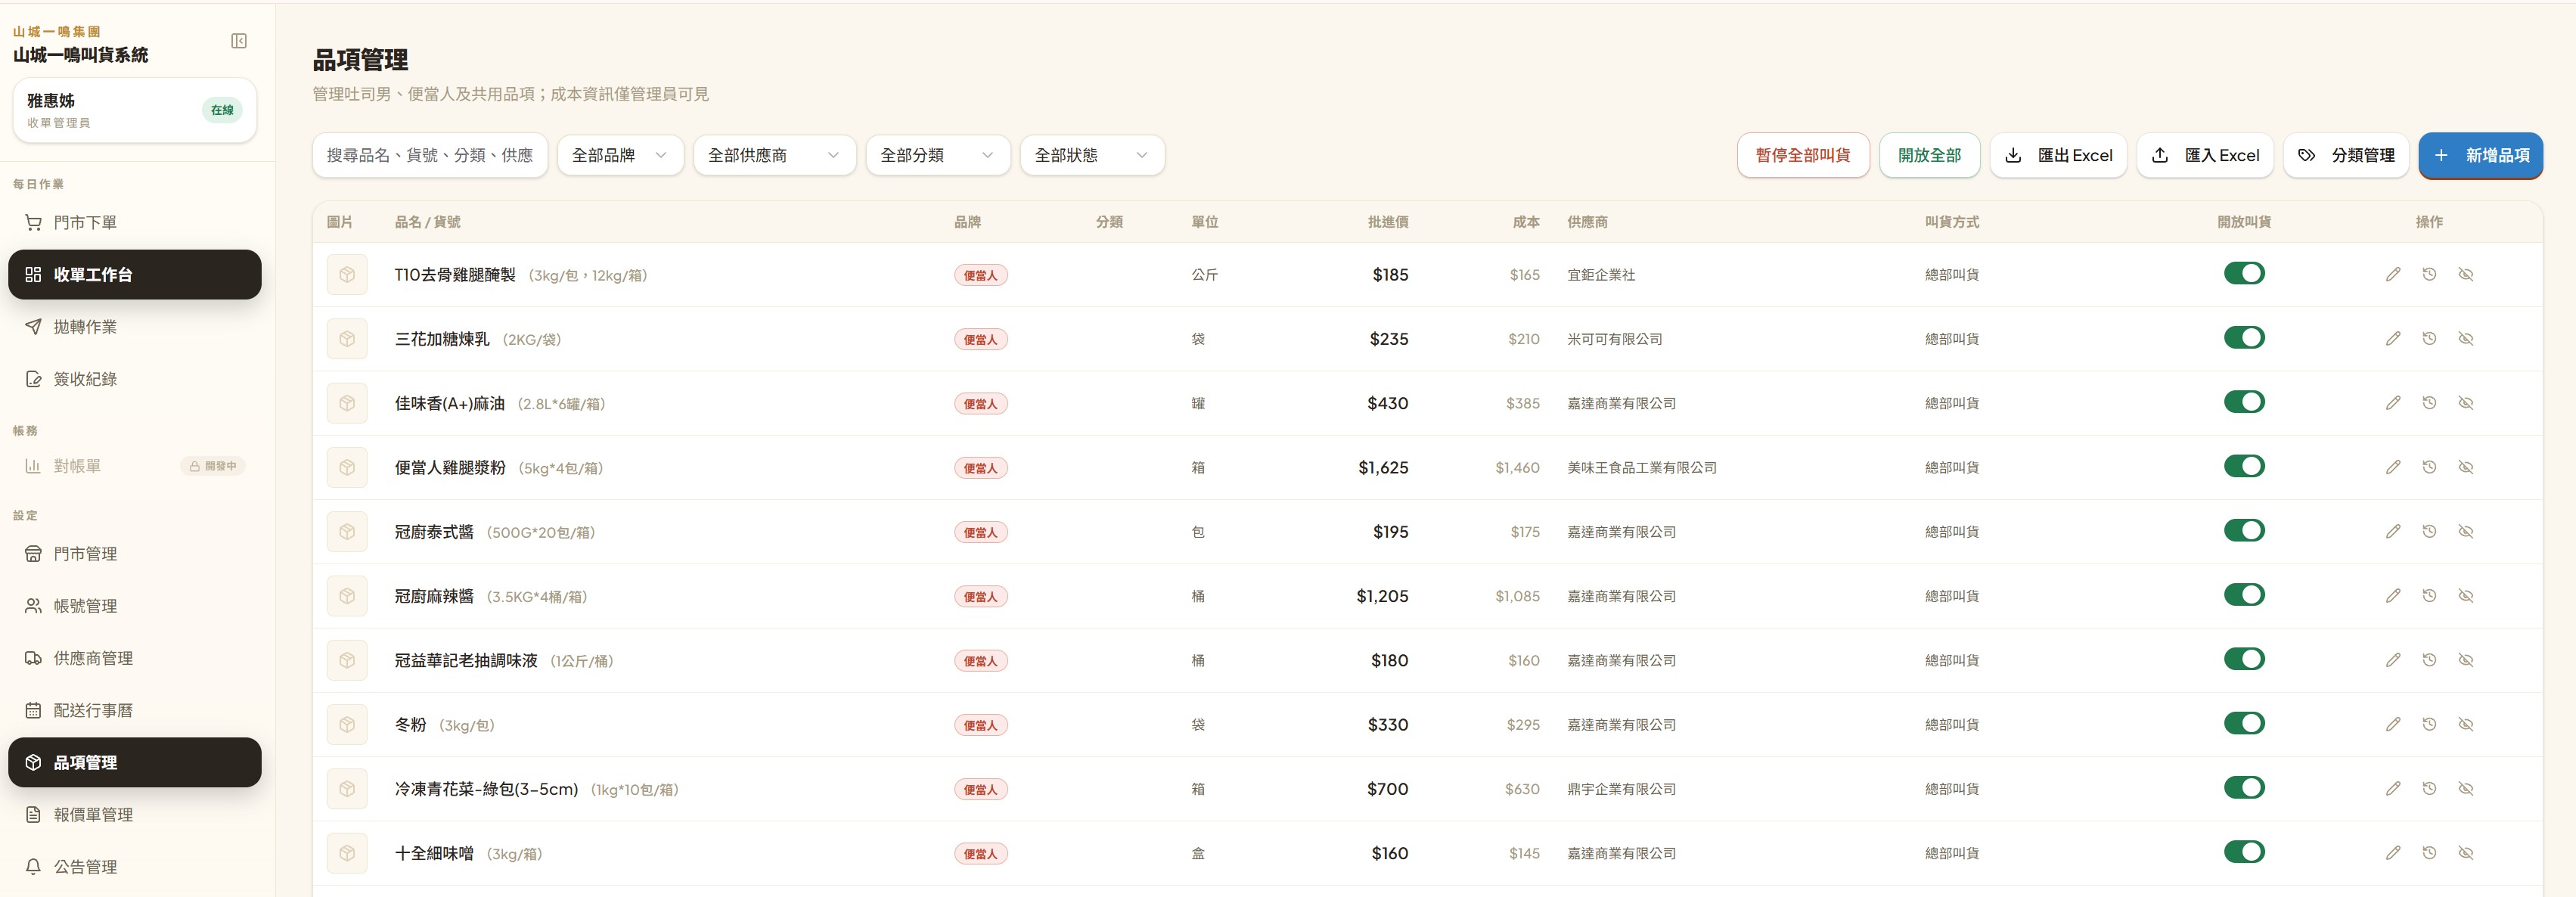Collapse the sidebar panel icon
This screenshot has width=2576, height=897.
tap(239, 41)
